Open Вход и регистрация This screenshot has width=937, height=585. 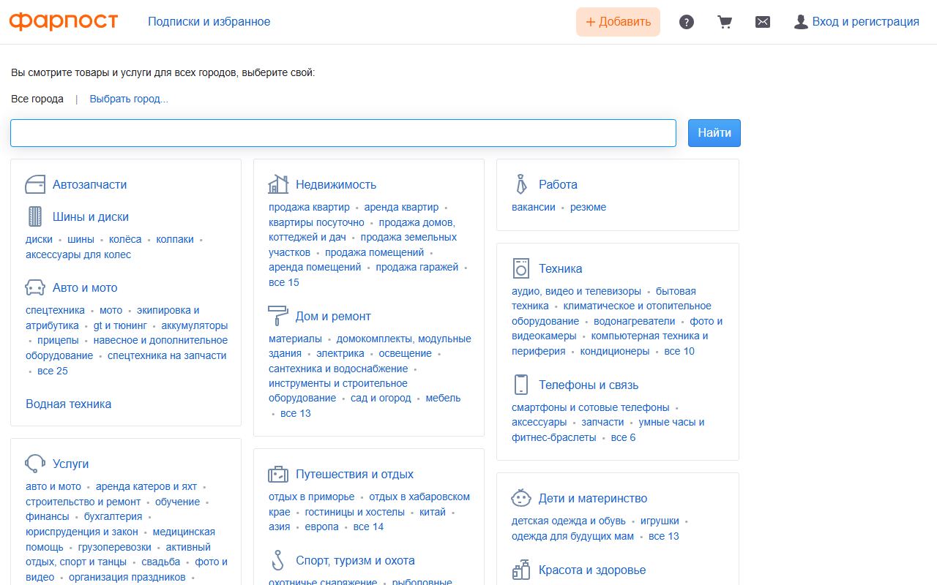point(856,22)
